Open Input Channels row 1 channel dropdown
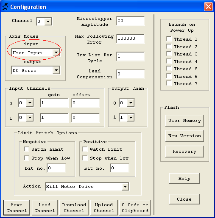The image size is (215, 218). [x=30, y=118]
